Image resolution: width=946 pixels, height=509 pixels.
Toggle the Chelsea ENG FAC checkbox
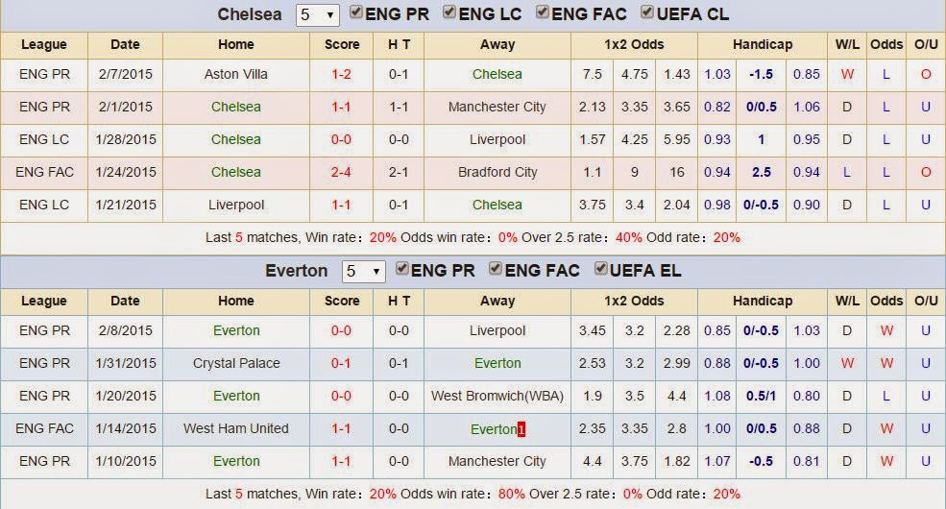543,12
